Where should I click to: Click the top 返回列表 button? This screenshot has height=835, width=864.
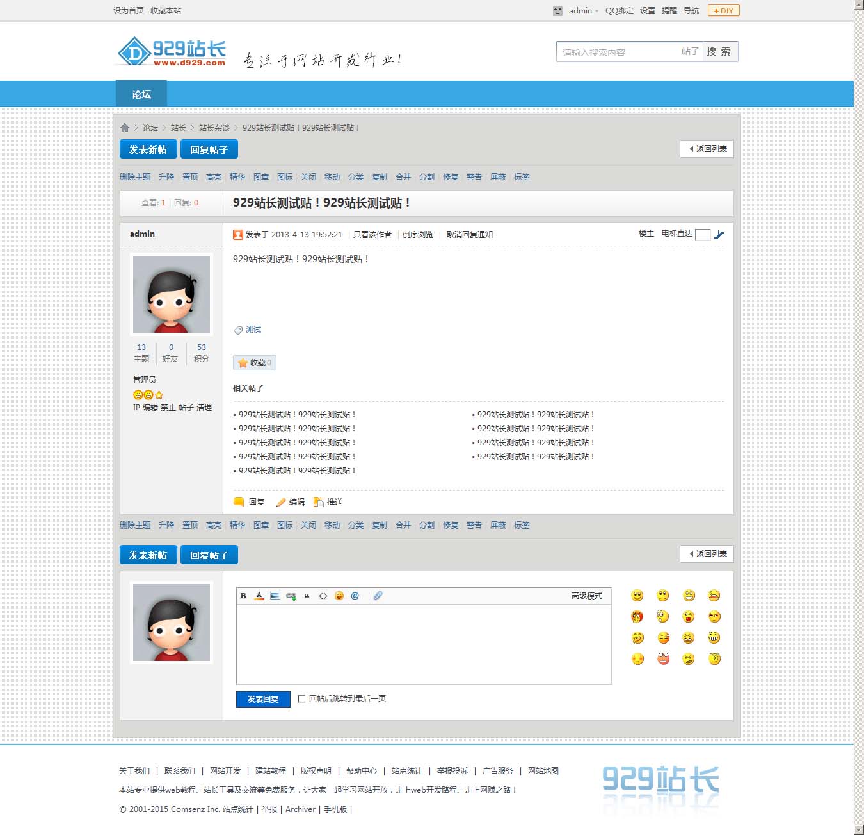coord(707,149)
